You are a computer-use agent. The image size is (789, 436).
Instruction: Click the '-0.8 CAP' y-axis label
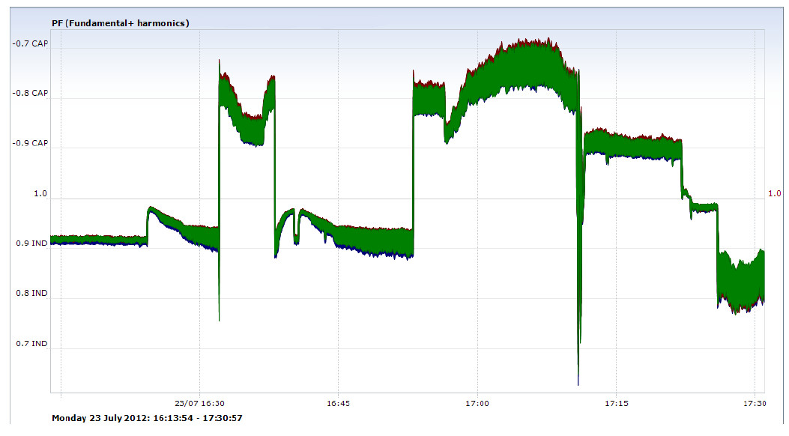(30, 93)
